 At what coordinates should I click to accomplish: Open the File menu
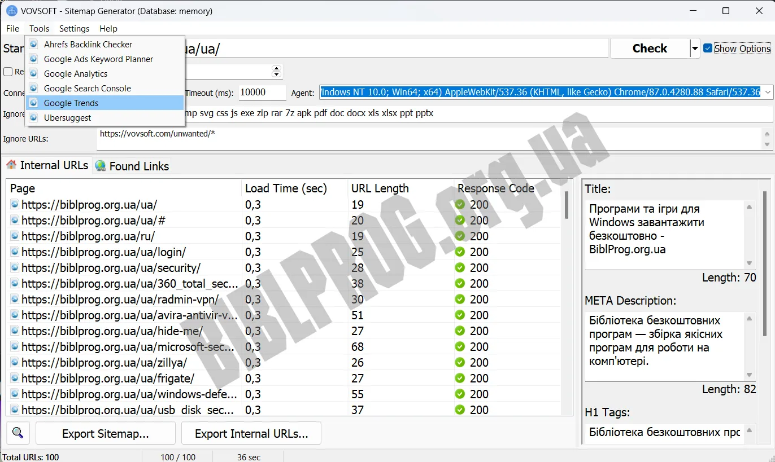[12, 29]
